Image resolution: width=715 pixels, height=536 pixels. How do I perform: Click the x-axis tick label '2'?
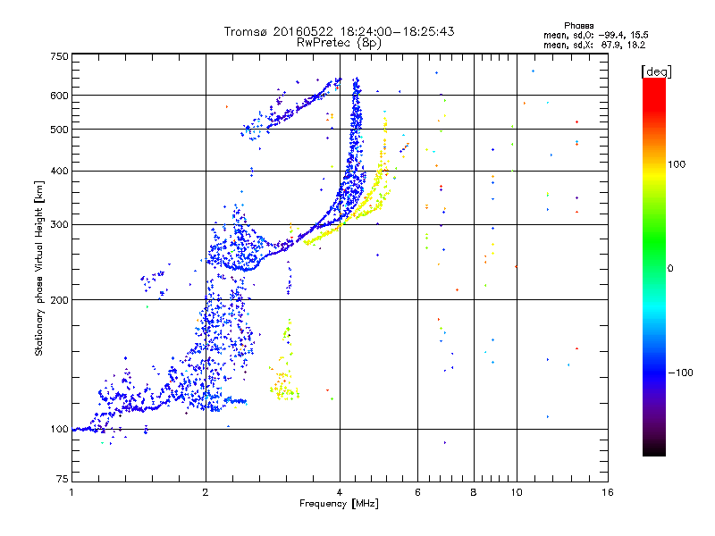click(x=206, y=492)
